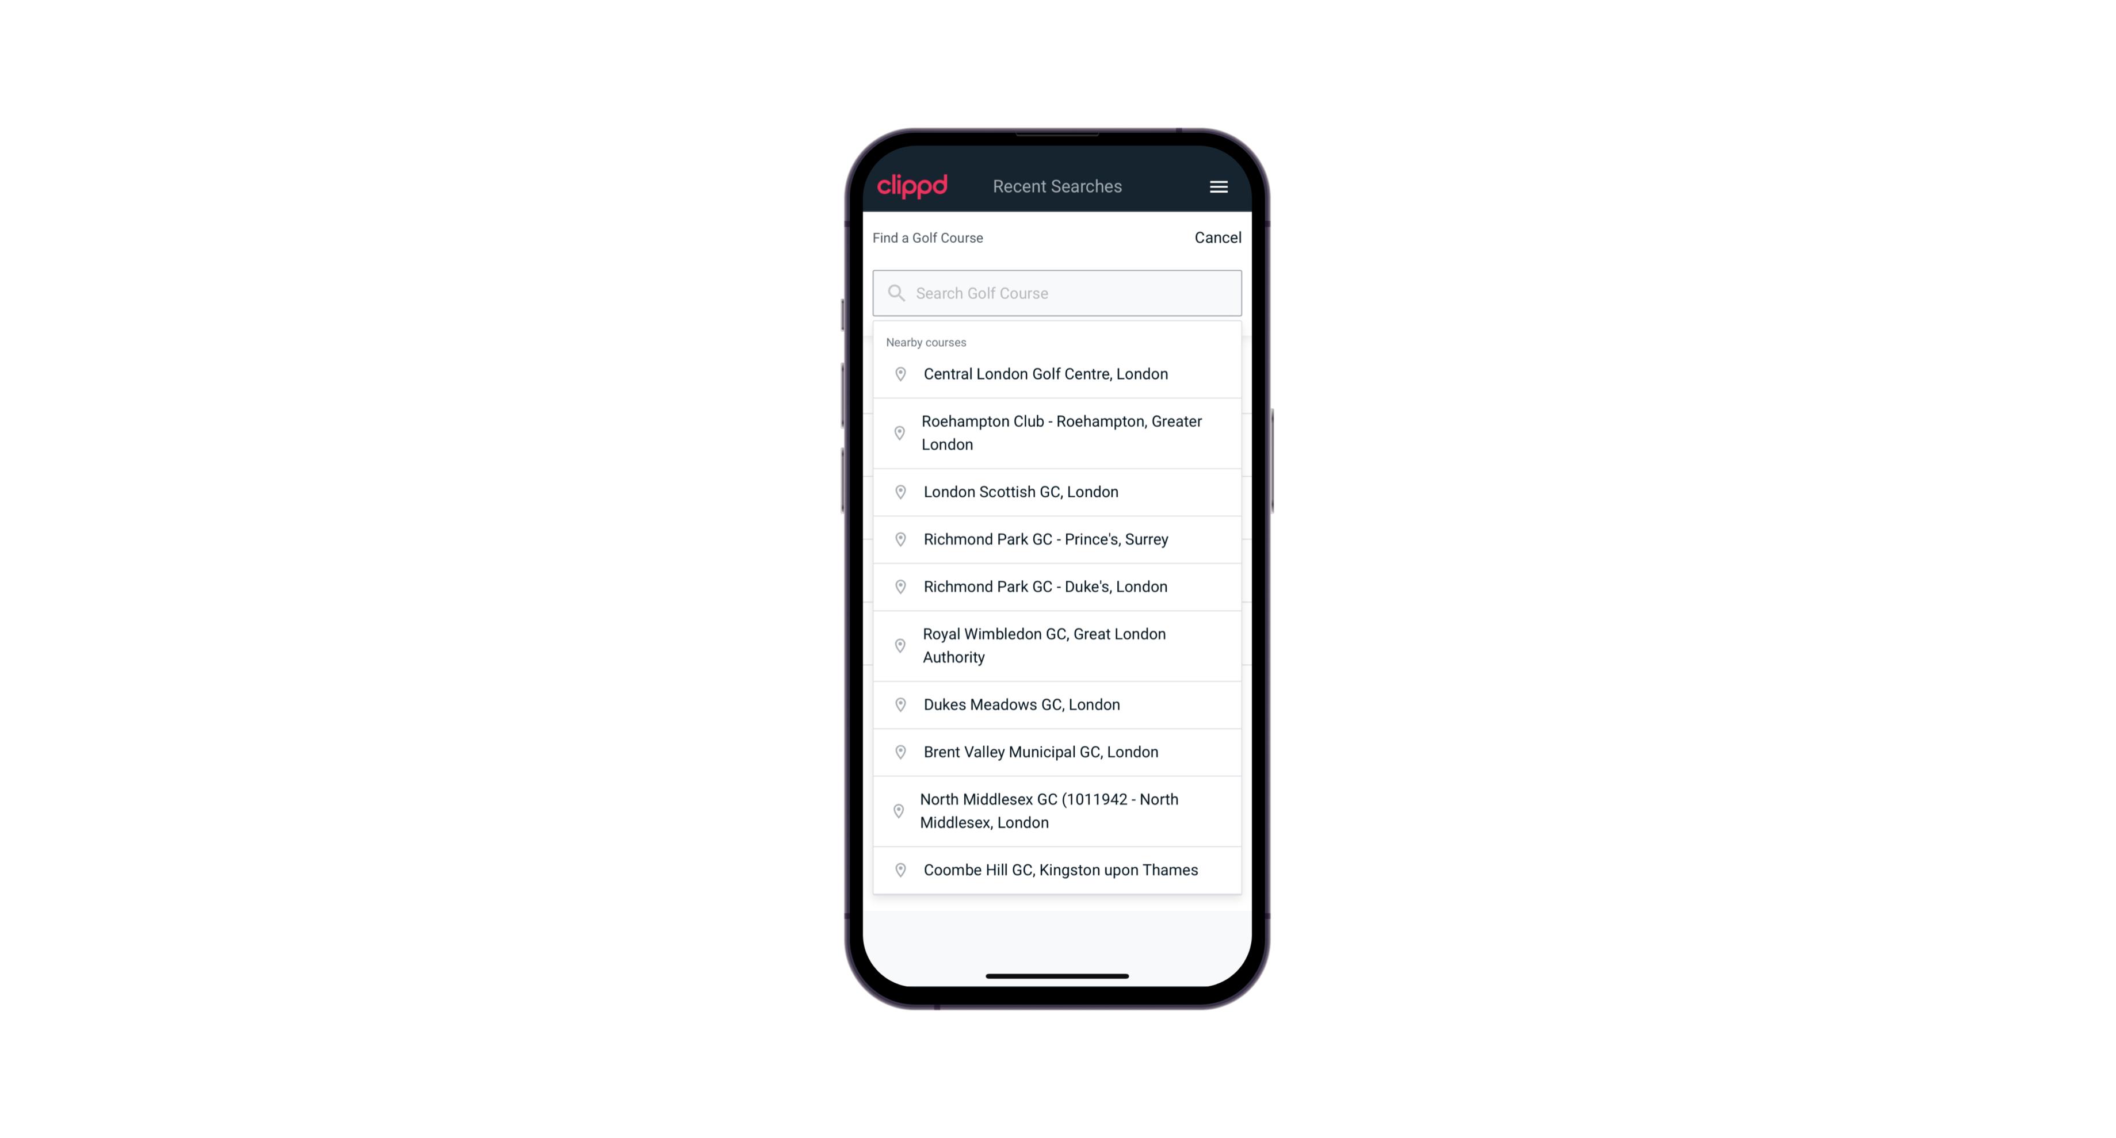The image size is (2116, 1138).
Task: Click the location pin icon for Richmond Park GC Prince's
Action: pyautogui.click(x=900, y=539)
